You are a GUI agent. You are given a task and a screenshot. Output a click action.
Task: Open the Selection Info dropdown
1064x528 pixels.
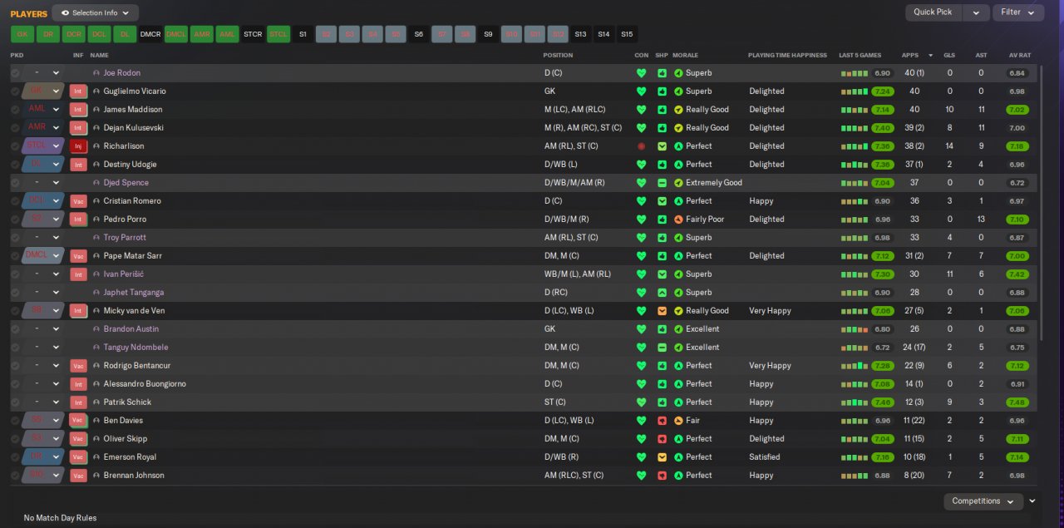(x=96, y=13)
